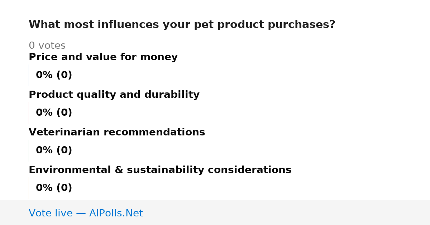Select the "Price and value for money" option
This screenshot has height=225, width=430.
[x=103, y=57]
